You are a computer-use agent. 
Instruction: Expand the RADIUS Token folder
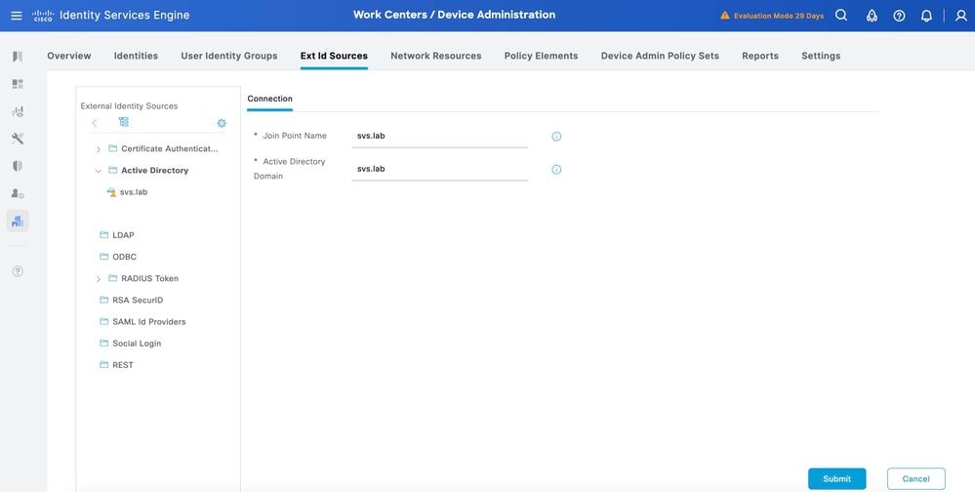99,279
